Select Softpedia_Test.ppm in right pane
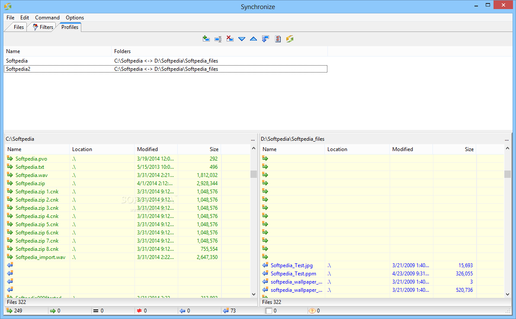The image size is (516, 319). tap(293, 274)
